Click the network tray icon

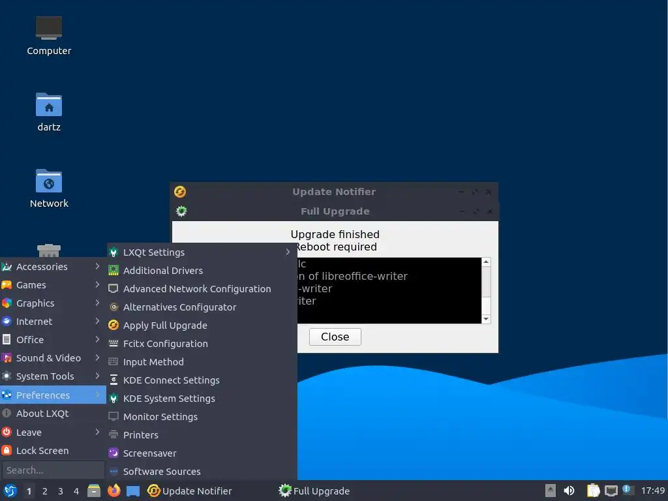click(611, 491)
